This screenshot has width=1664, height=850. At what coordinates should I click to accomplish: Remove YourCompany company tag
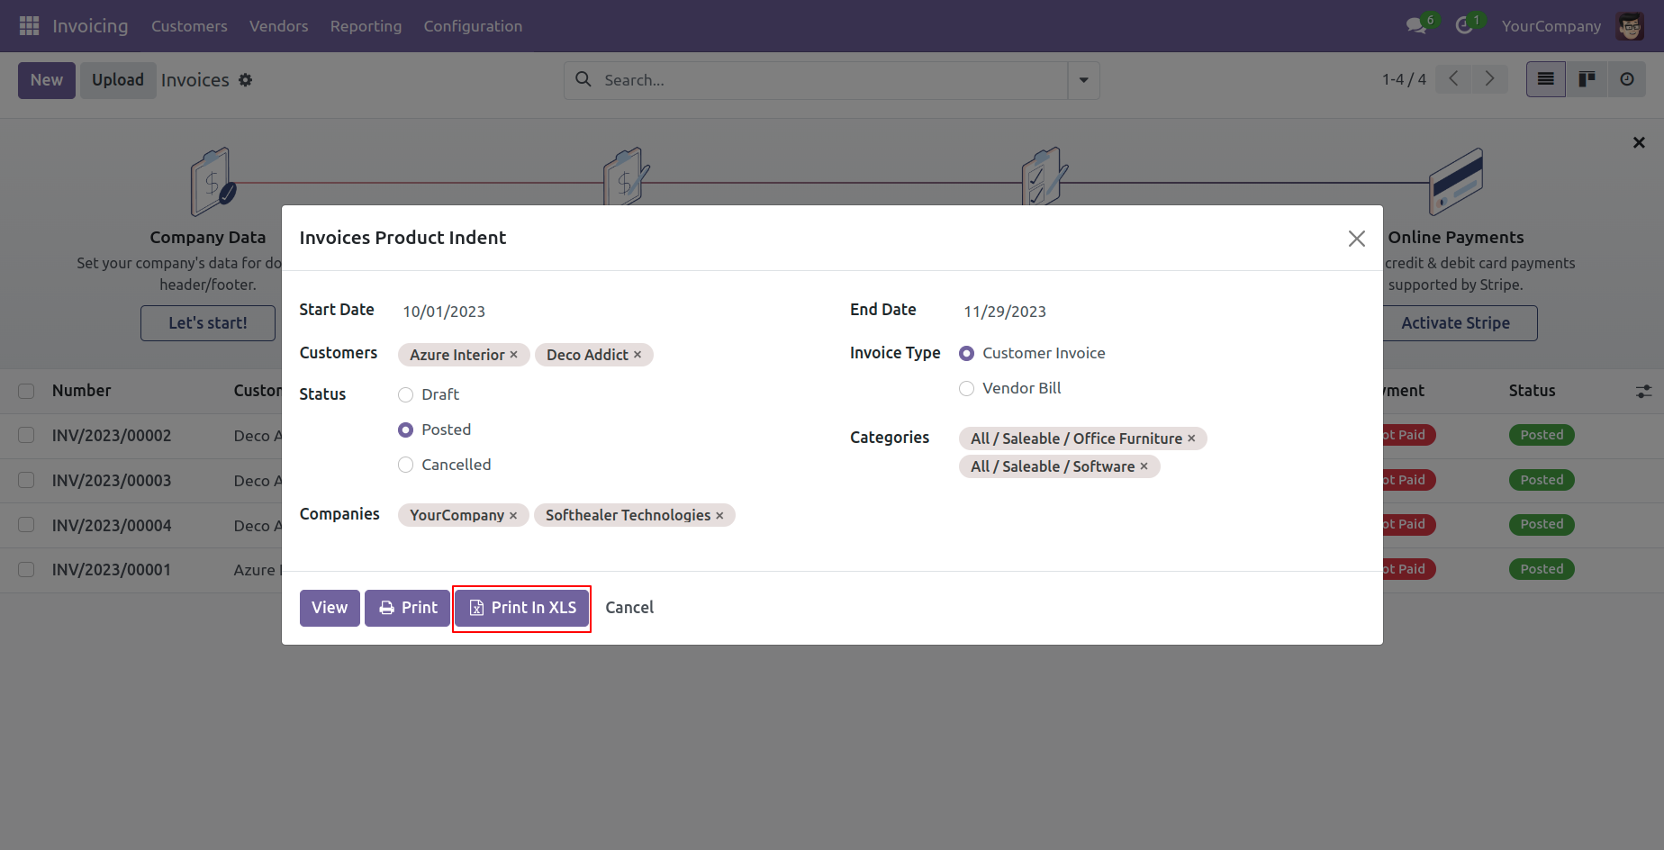[x=513, y=515]
